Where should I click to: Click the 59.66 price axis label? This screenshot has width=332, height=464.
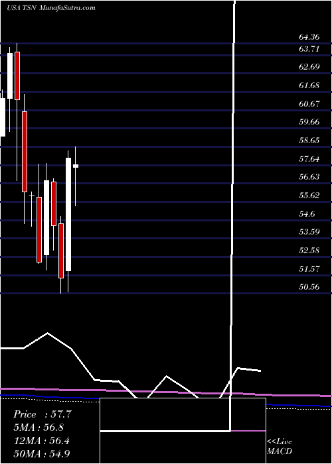coord(309,122)
